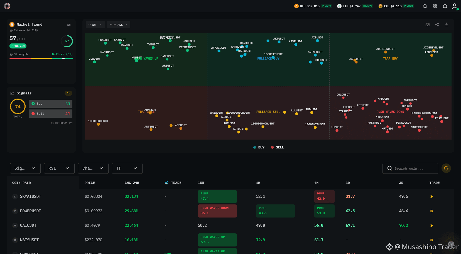The height and width of the screenshot is (254, 461).
Task: Open the TF 1H dropdown
Action: [95, 25]
